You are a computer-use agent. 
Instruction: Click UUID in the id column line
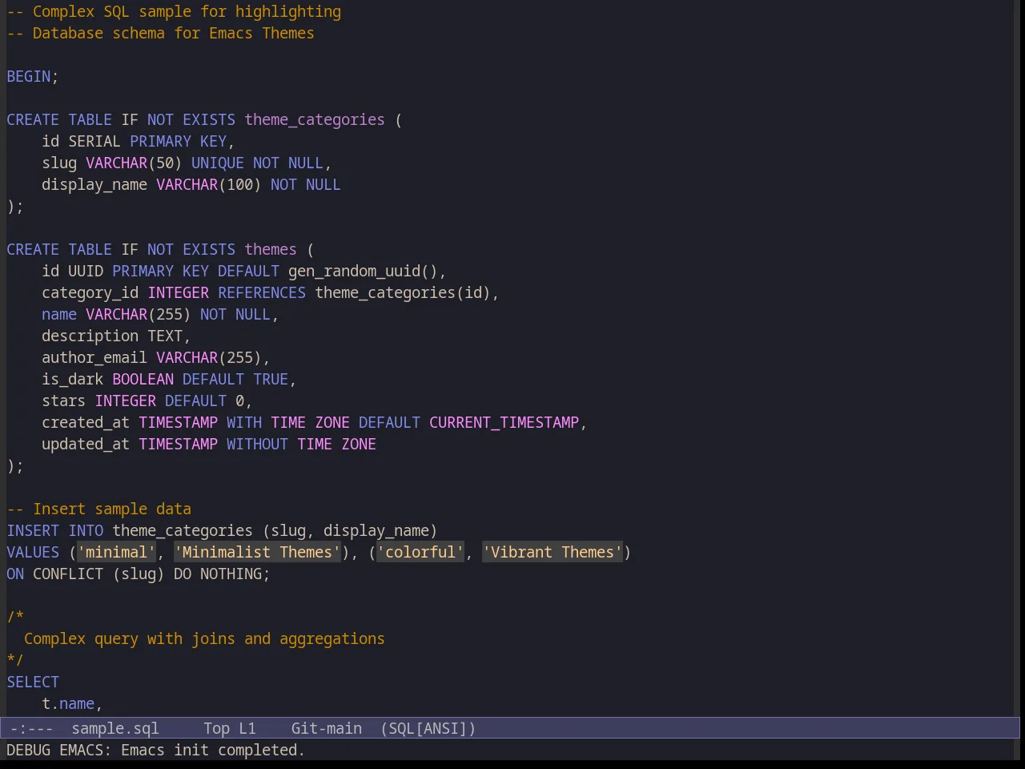click(x=86, y=271)
